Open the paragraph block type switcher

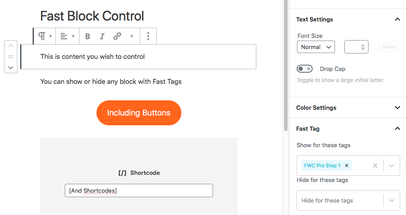[x=45, y=36]
